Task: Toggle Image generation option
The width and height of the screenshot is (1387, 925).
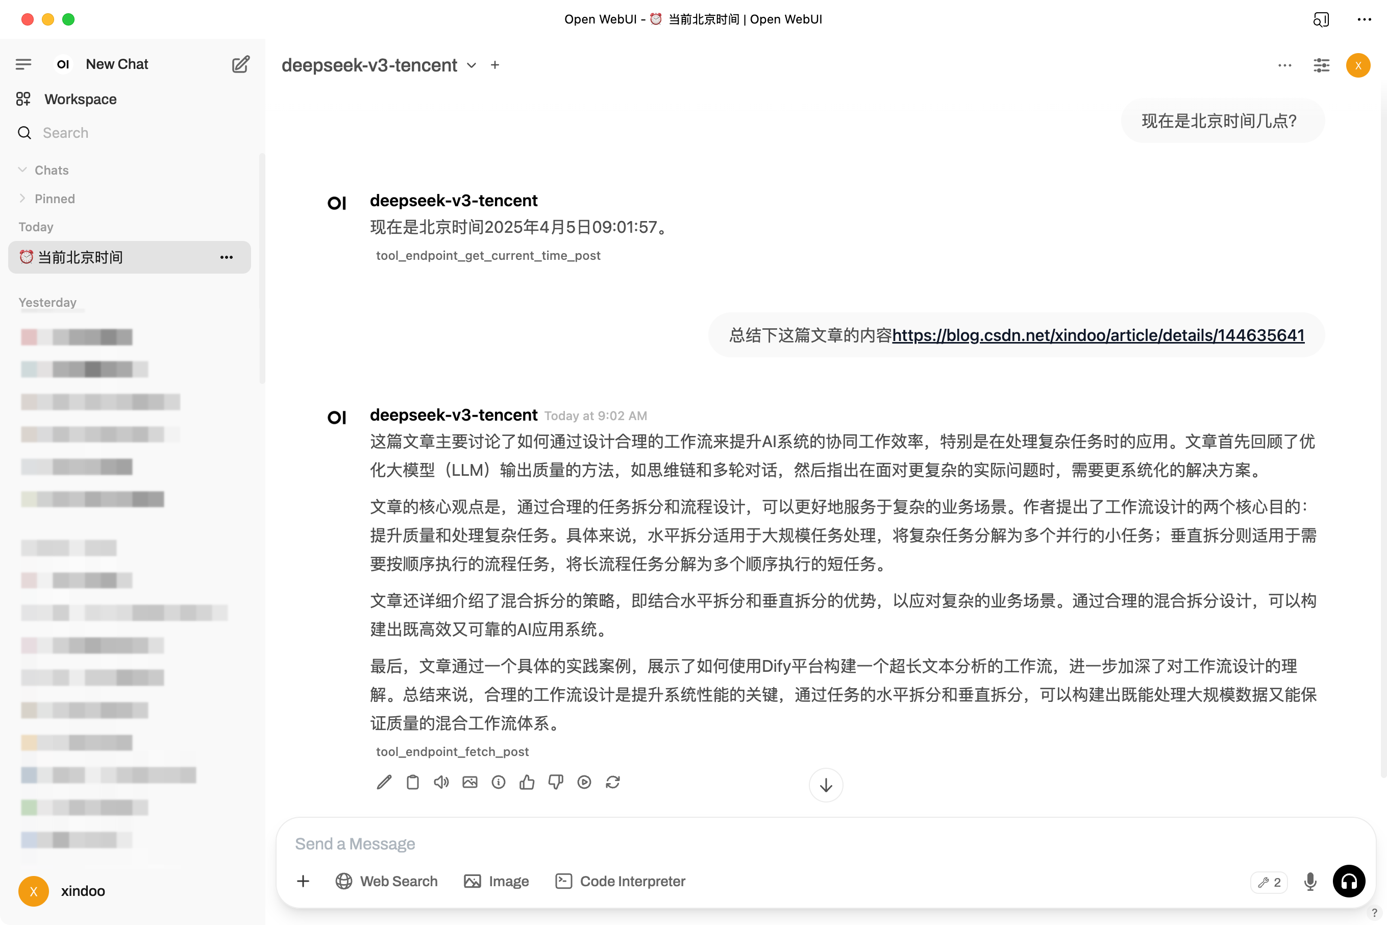Action: point(496,881)
